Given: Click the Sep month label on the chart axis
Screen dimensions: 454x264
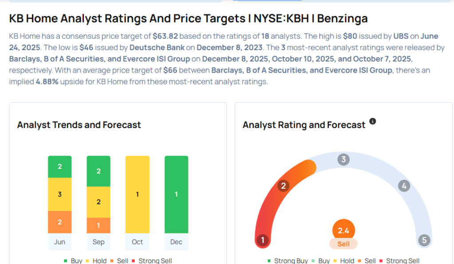Looking at the screenshot, I should [x=98, y=242].
